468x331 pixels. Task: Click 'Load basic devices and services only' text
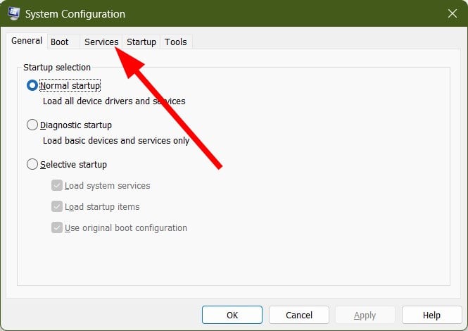coord(116,140)
